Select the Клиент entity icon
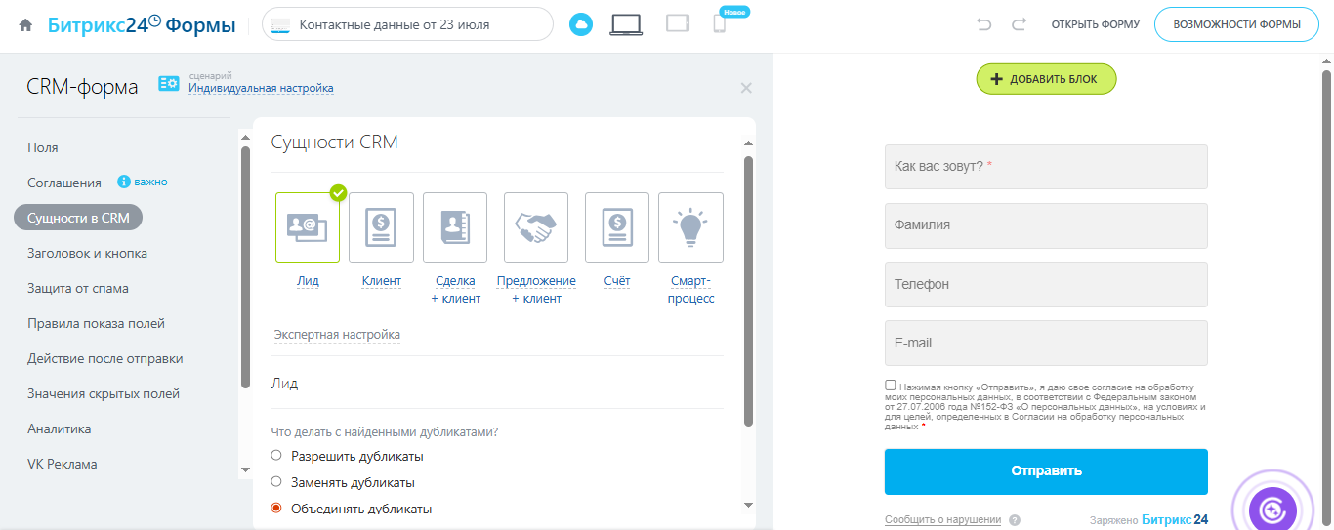 pos(381,227)
